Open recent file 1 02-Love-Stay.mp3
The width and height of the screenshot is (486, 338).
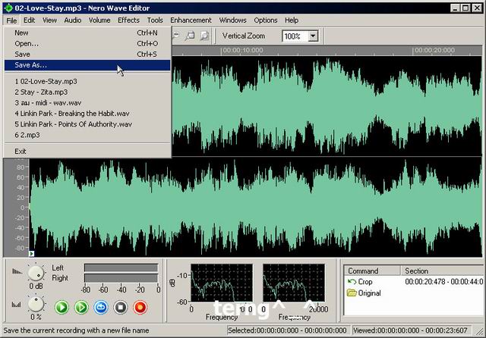(87, 81)
